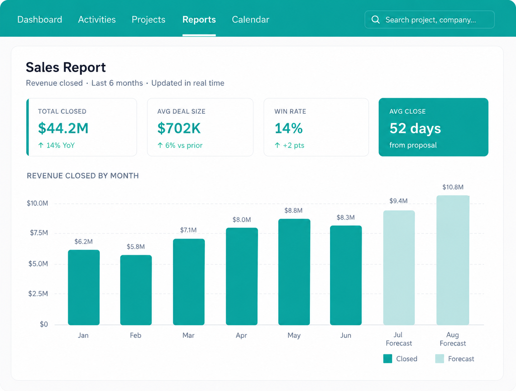Viewport: 516px width, 391px height.
Task: Click the Aug Forecast axis label
Action: tap(453, 339)
